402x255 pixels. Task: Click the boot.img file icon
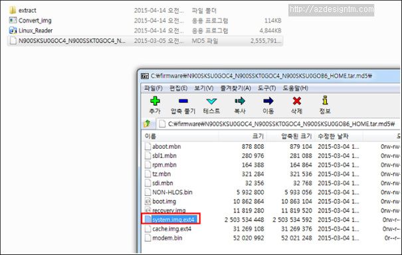point(148,201)
